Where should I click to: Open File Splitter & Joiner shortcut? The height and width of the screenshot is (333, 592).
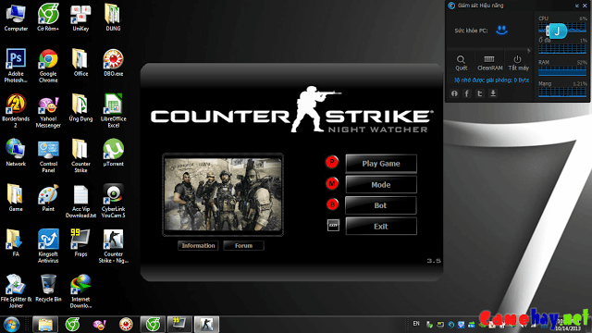pos(16,290)
